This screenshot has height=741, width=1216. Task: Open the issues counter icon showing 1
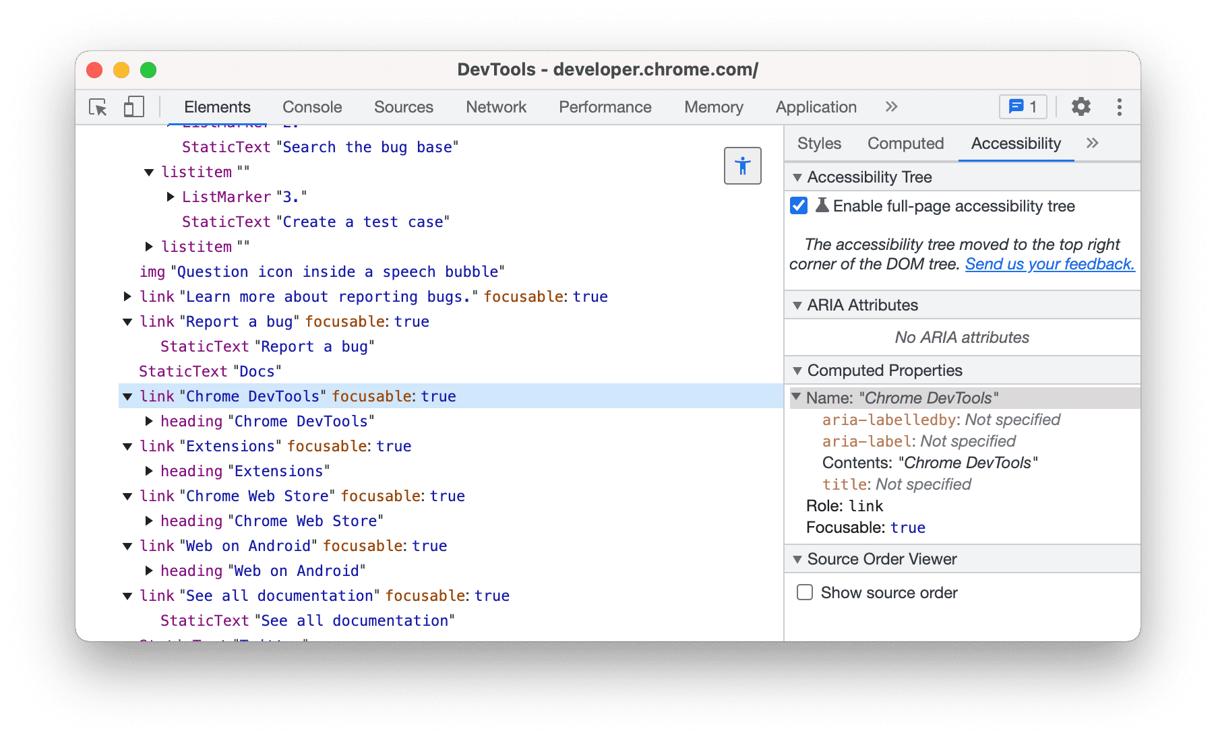point(1023,106)
